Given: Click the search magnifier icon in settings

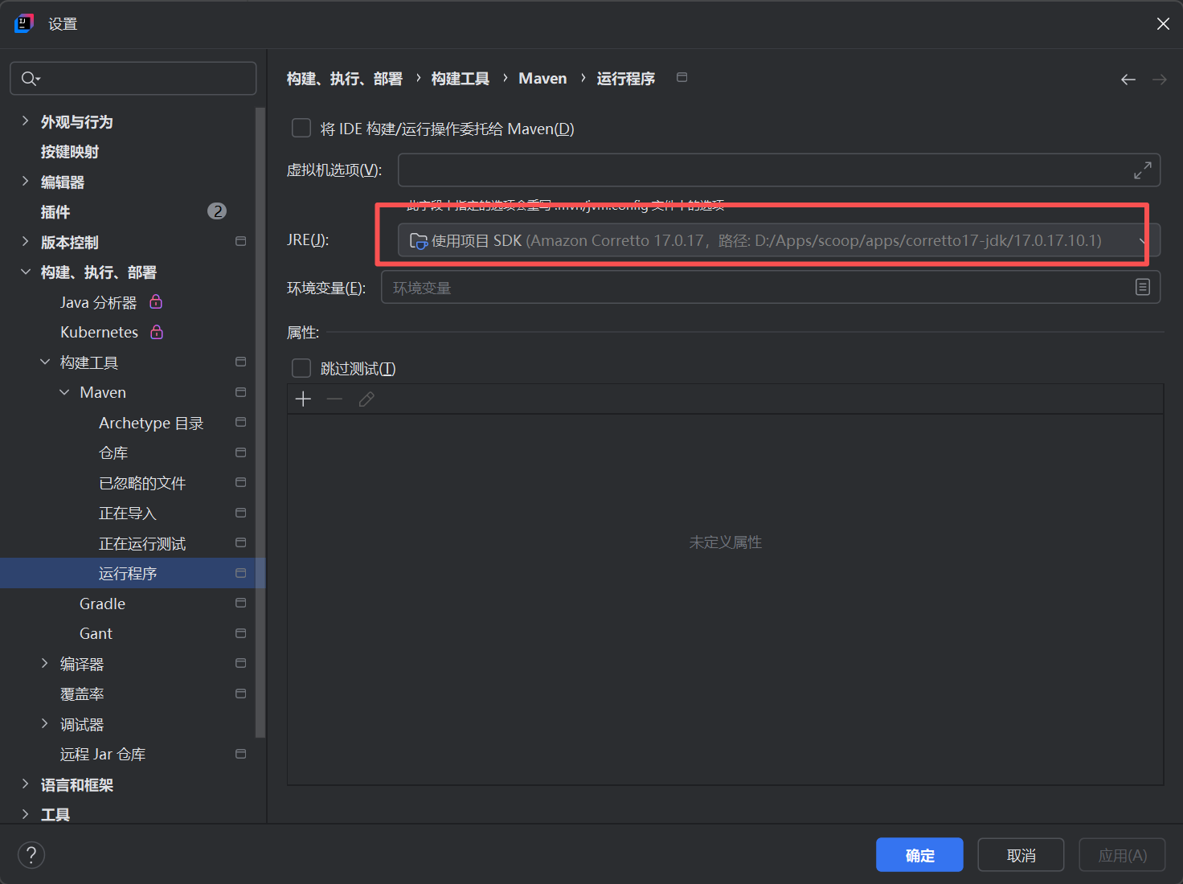Looking at the screenshot, I should coord(30,78).
